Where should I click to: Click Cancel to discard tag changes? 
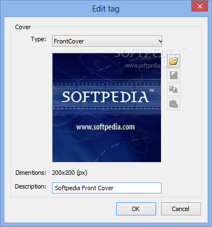click(x=181, y=209)
